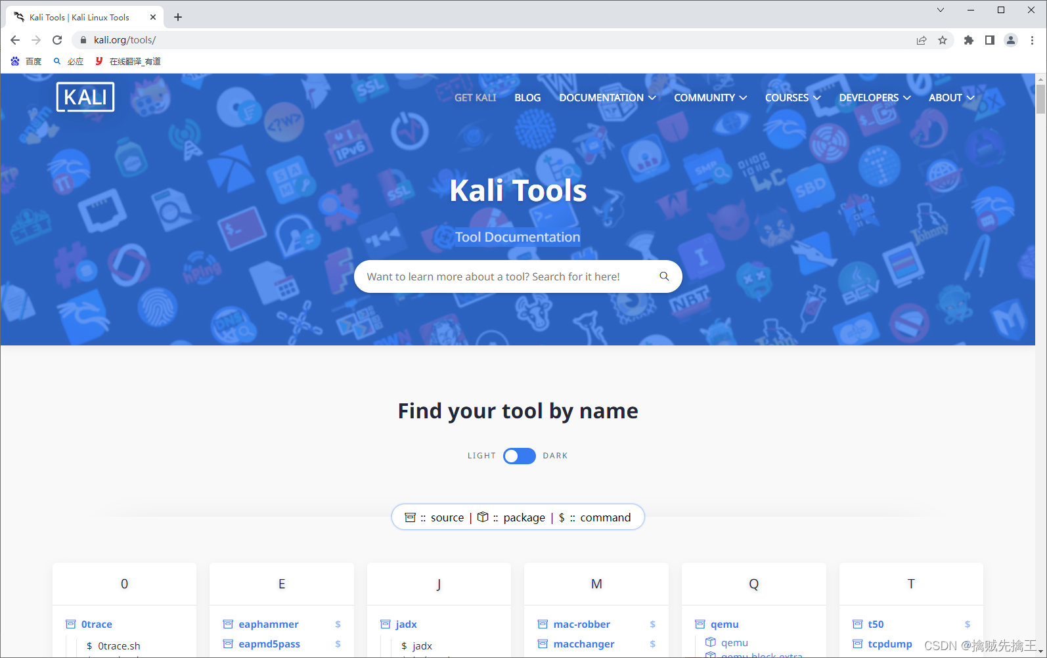This screenshot has height=658, width=1047.
Task: Expand the Documentation menu
Action: (x=608, y=97)
